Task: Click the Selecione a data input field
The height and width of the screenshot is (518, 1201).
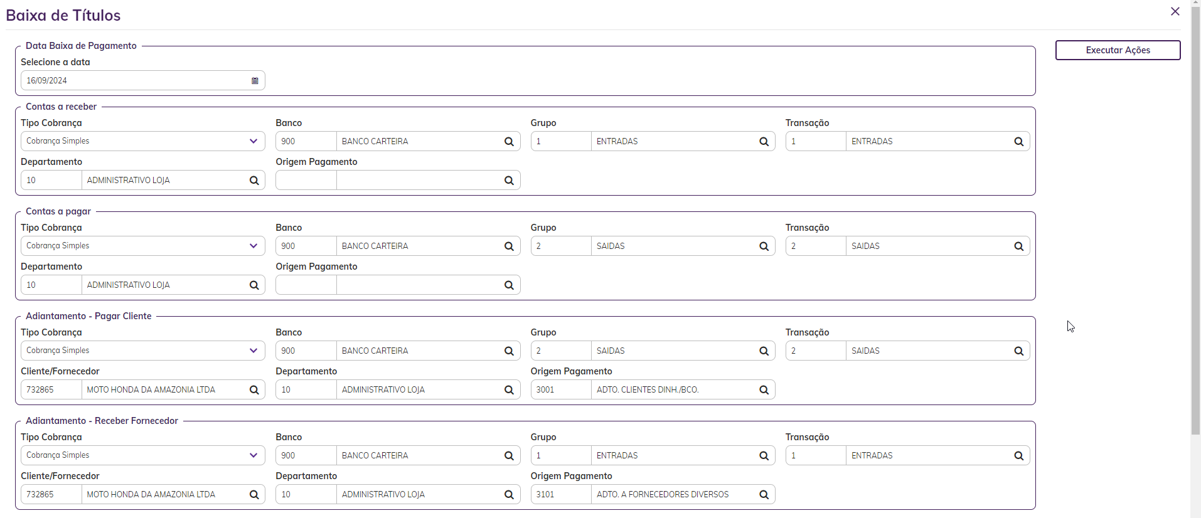Action: (135, 81)
